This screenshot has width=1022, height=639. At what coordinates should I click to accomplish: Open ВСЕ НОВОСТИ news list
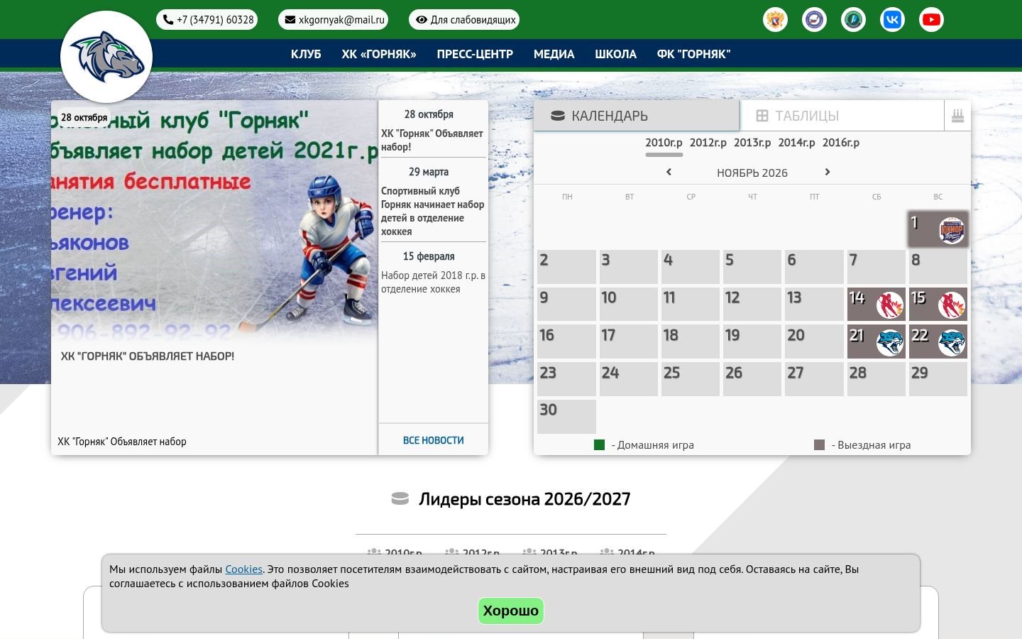click(434, 440)
